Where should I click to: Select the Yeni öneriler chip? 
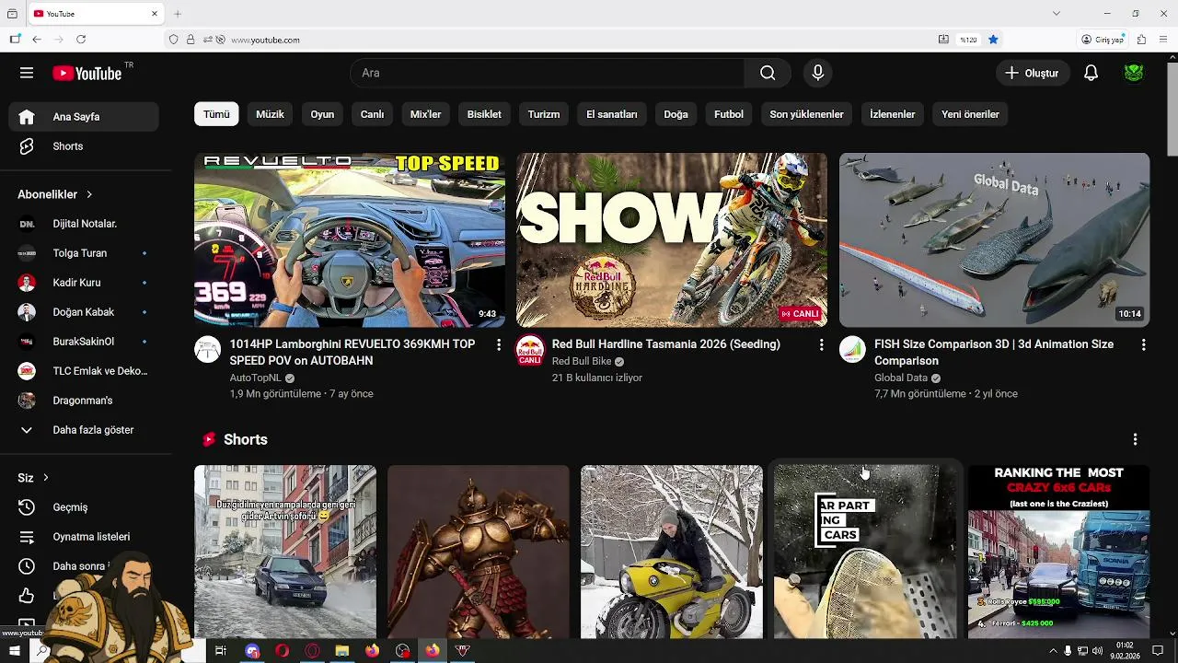[970, 114]
